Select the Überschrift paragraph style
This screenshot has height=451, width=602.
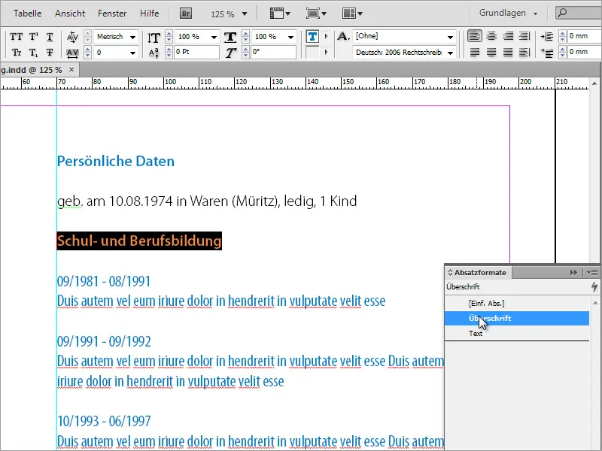coord(517,318)
